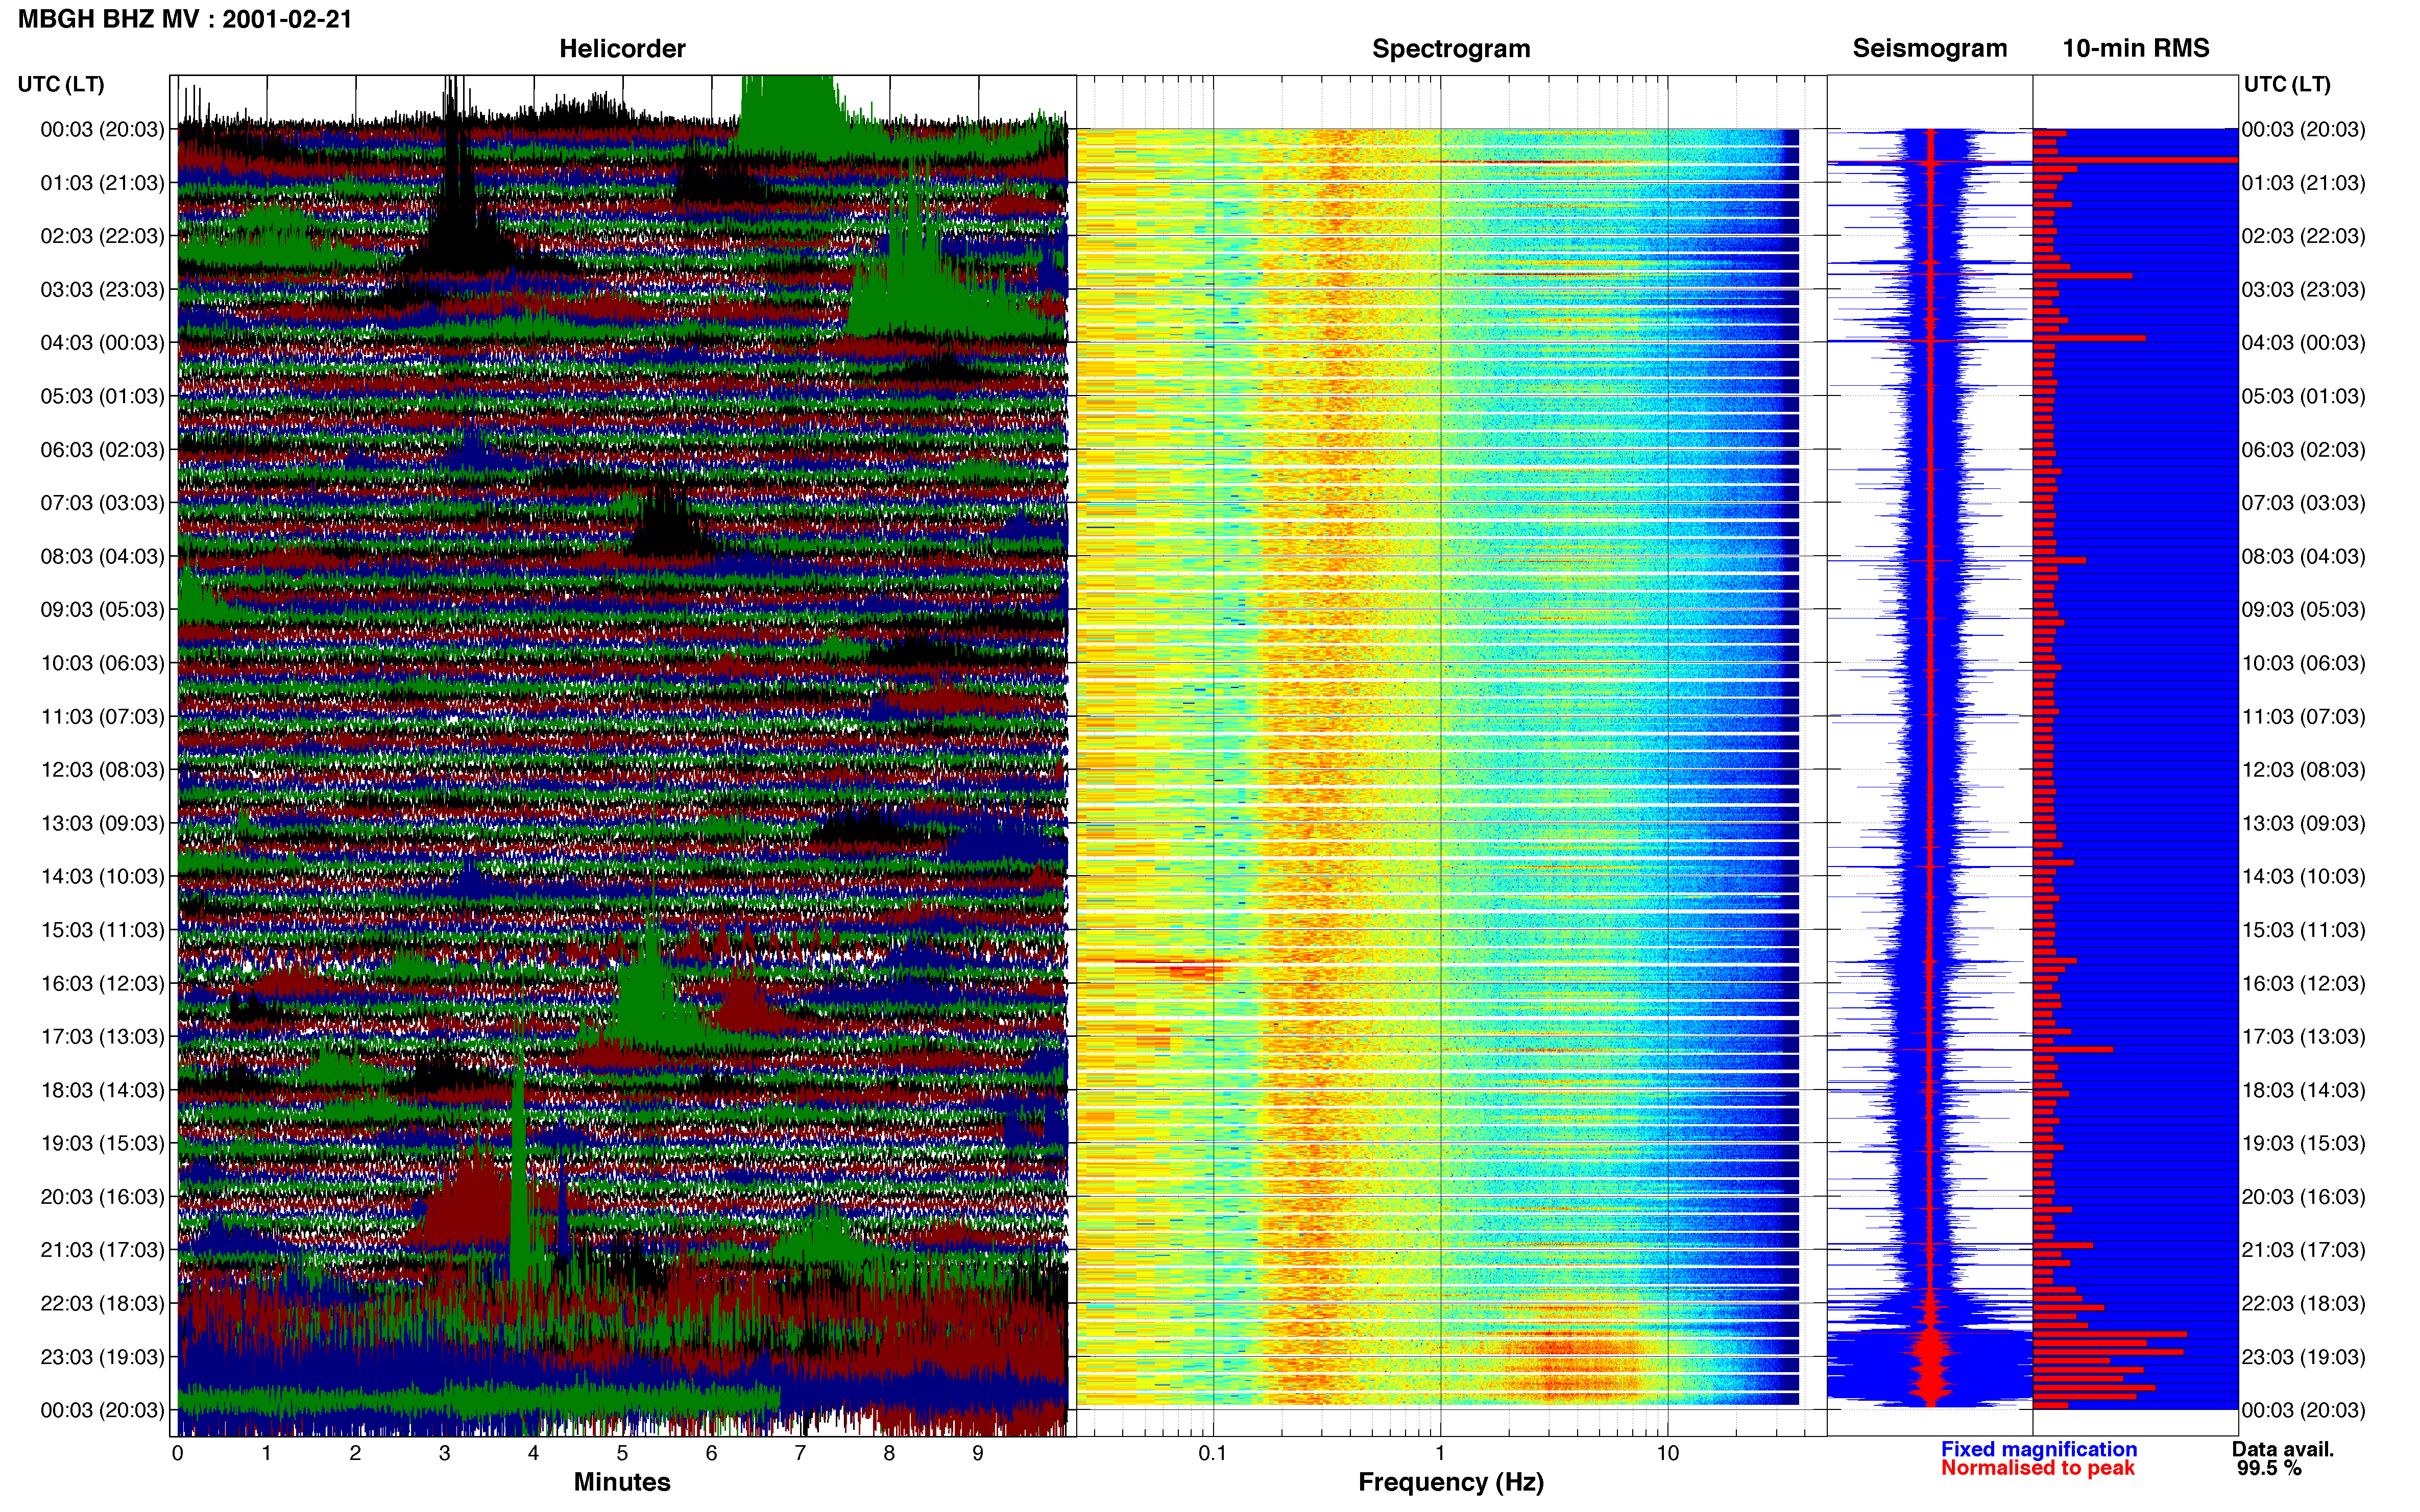The height and width of the screenshot is (1512, 2420).
Task: Click the helicorder tick label '5'
Action: (x=622, y=1453)
